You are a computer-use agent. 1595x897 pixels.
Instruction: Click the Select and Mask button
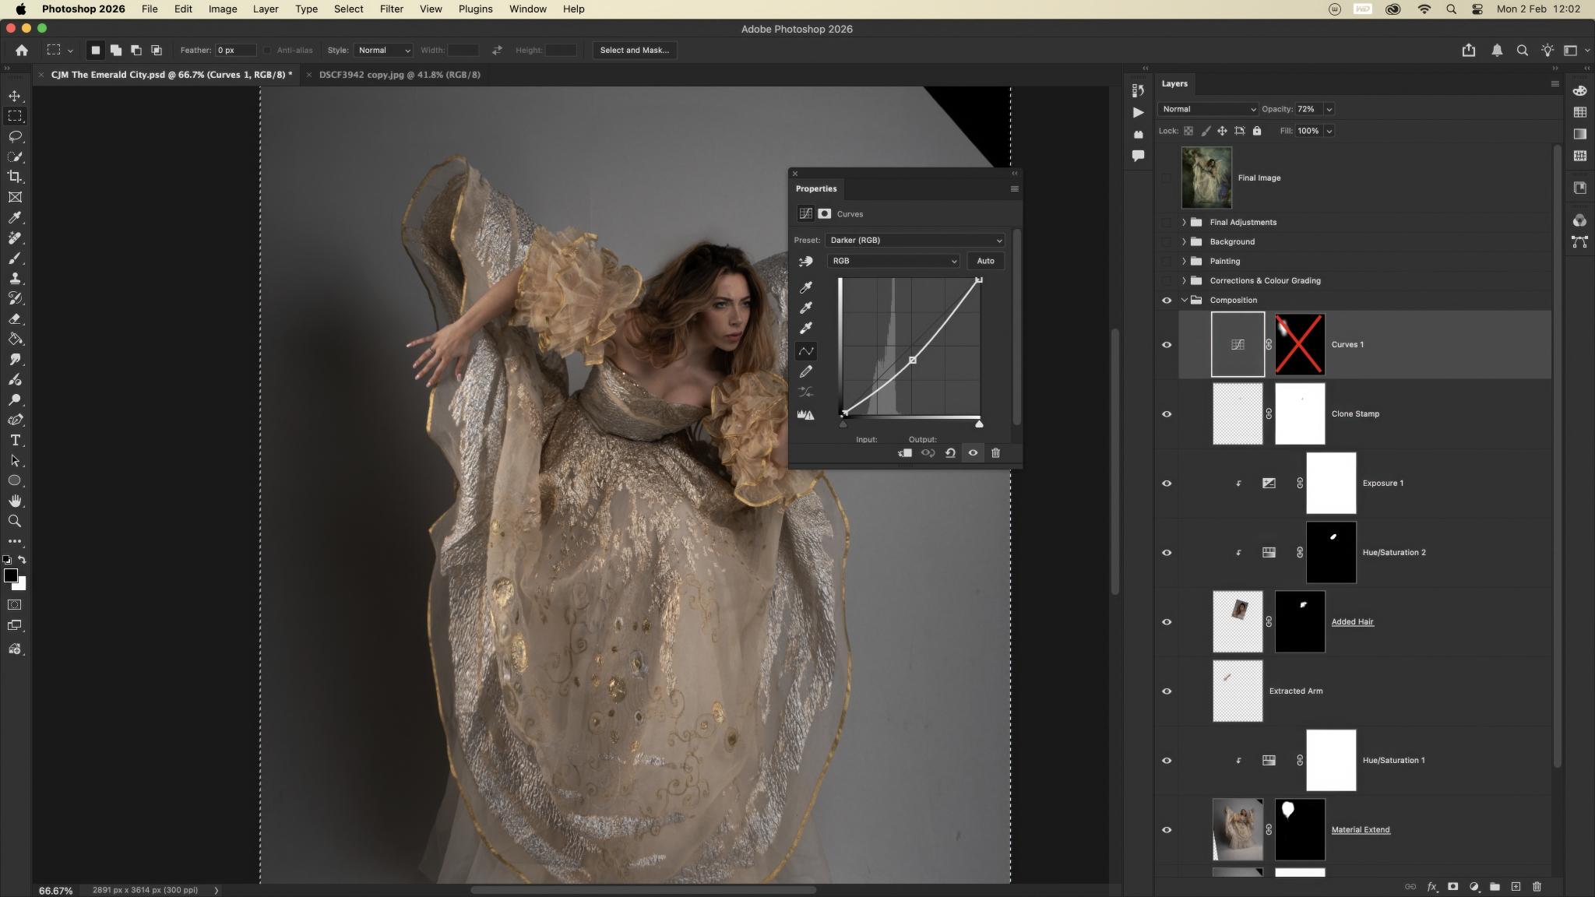tap(634, 51)
